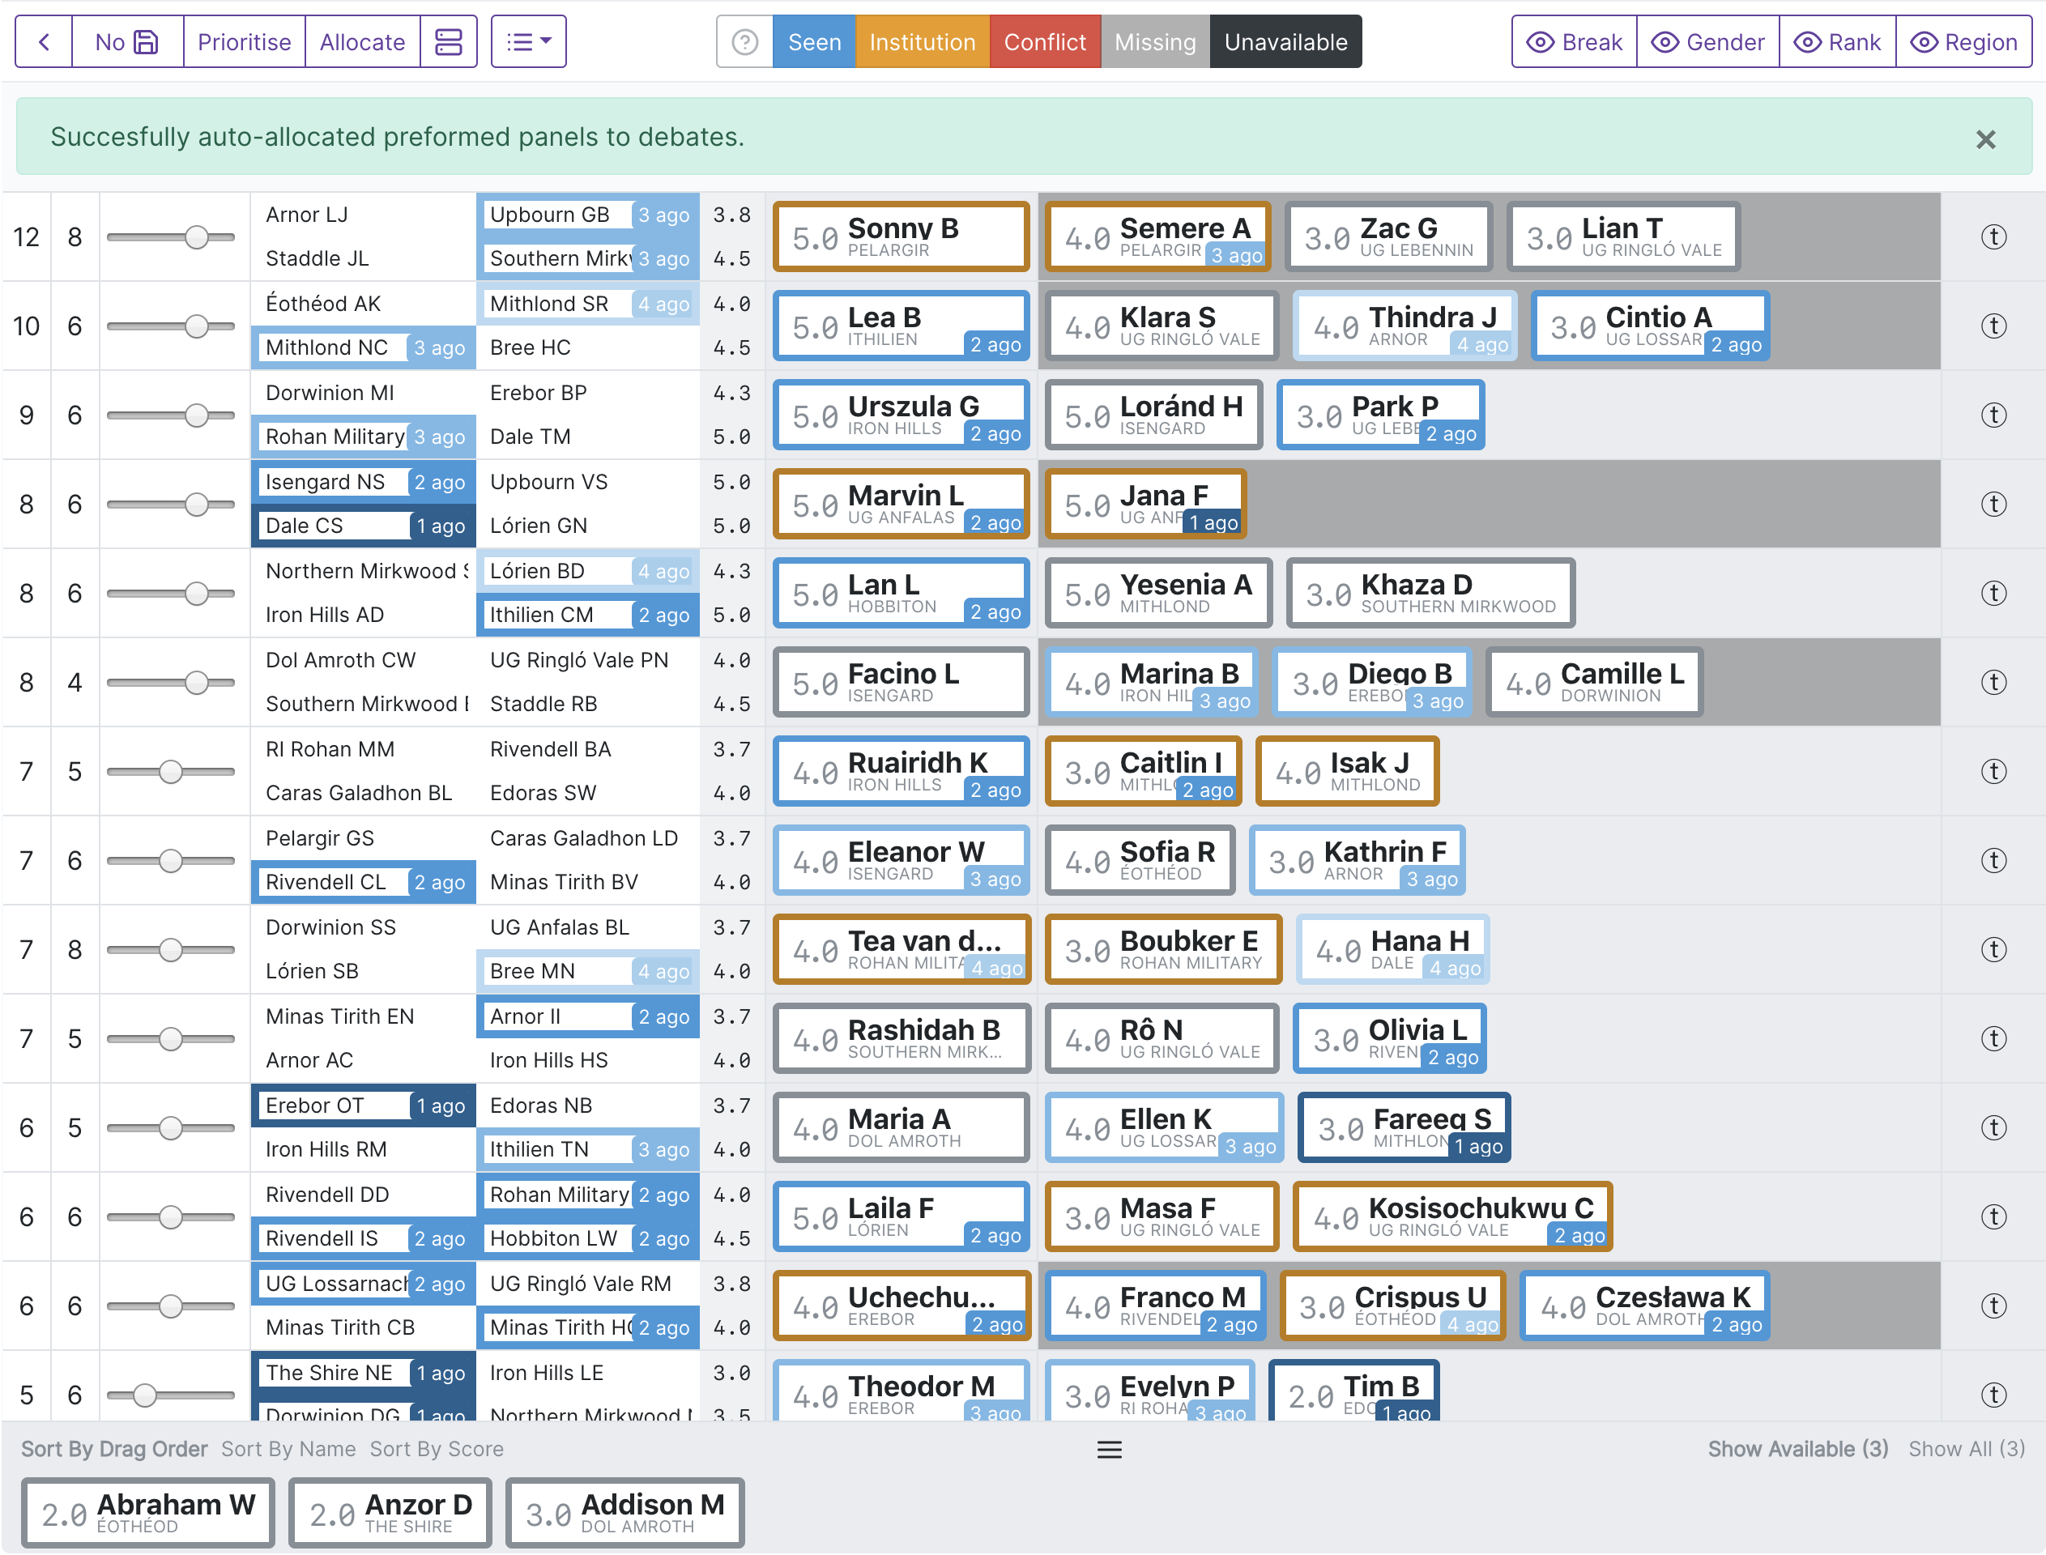Toggle Gender highlight visibility
The height and width of the screenshot is (1555, 2046).
pyautogui.click(x=1707, y=41)
